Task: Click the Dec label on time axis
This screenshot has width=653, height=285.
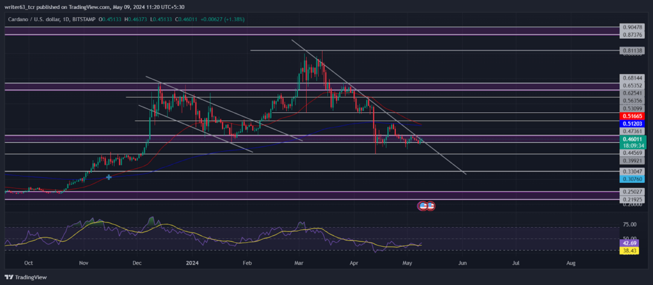Action: pyautogui.click(x=137, y=263)
